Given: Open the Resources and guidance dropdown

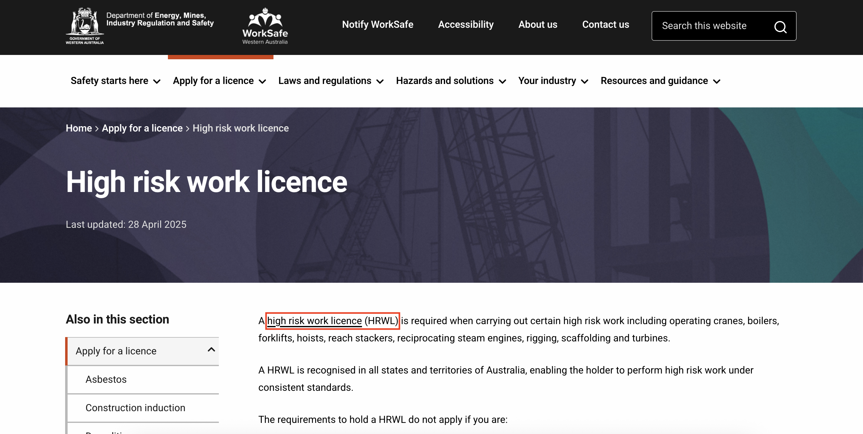Looking at the screenshot, I should tap(660, 81).
